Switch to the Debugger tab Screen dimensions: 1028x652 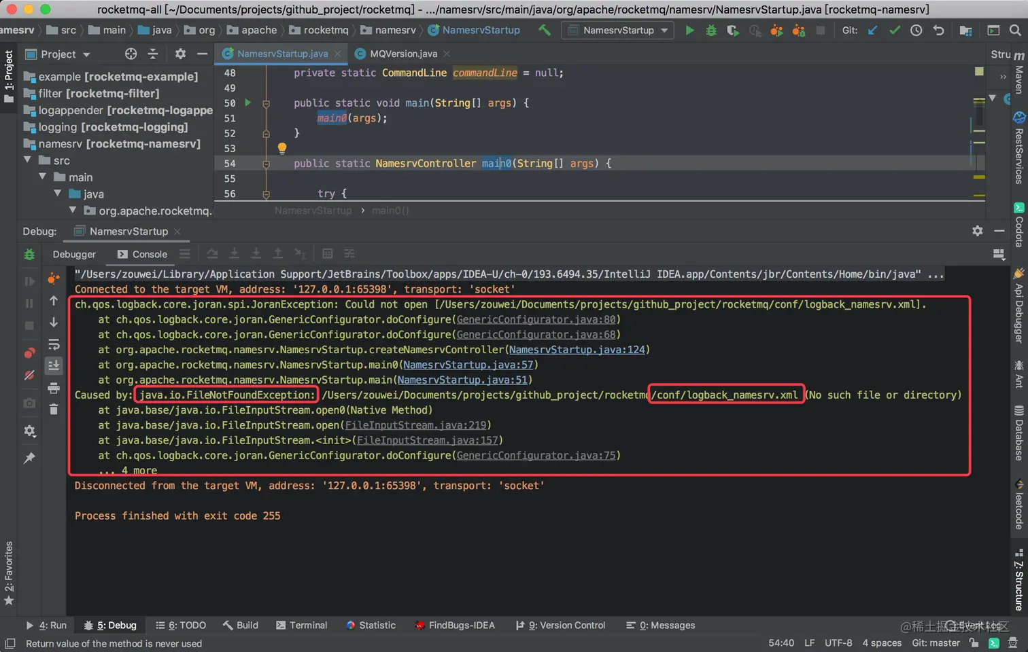click(74, 254)
